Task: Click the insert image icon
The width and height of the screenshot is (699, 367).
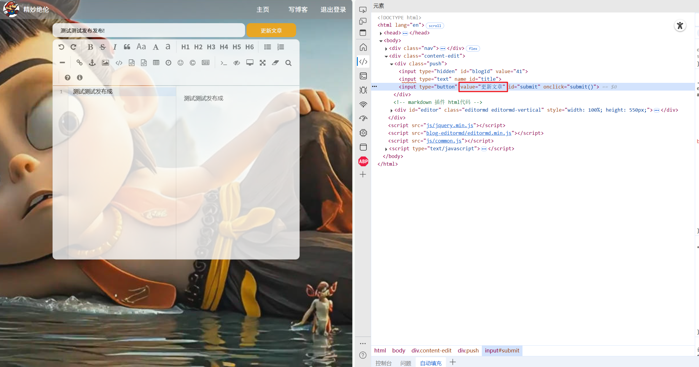Action: click(105, 63)
